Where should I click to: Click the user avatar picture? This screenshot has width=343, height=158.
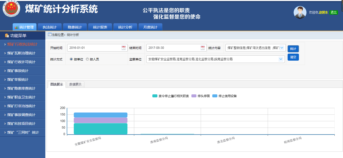pyautogui.click(x=300, y=12)
